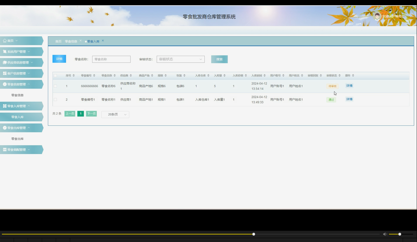Image resolution: width=417 pixels, height=242 pixels.
Task: Check the checkbox for row 1
Action: [55, 86]
